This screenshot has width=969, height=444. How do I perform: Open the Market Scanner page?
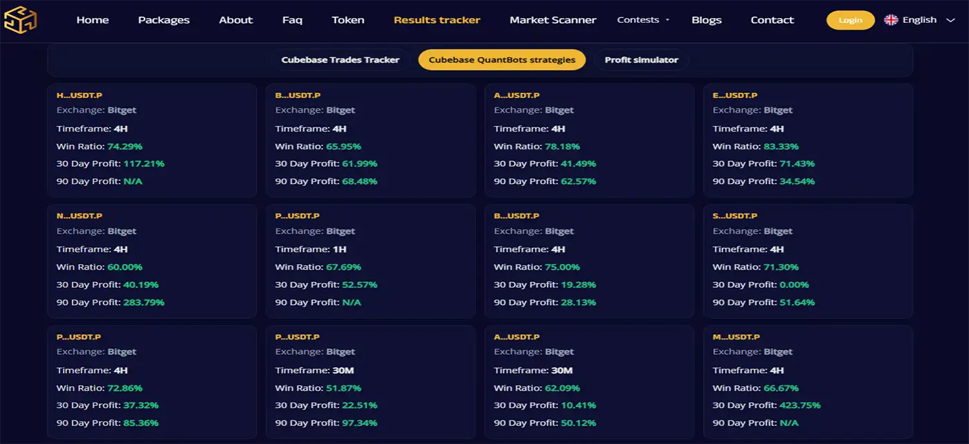552,20
